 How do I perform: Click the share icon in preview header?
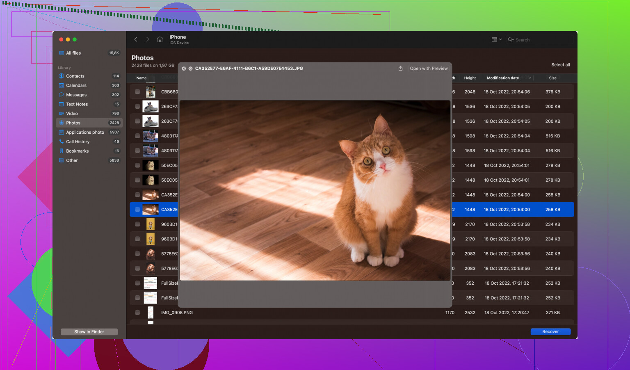400,69
